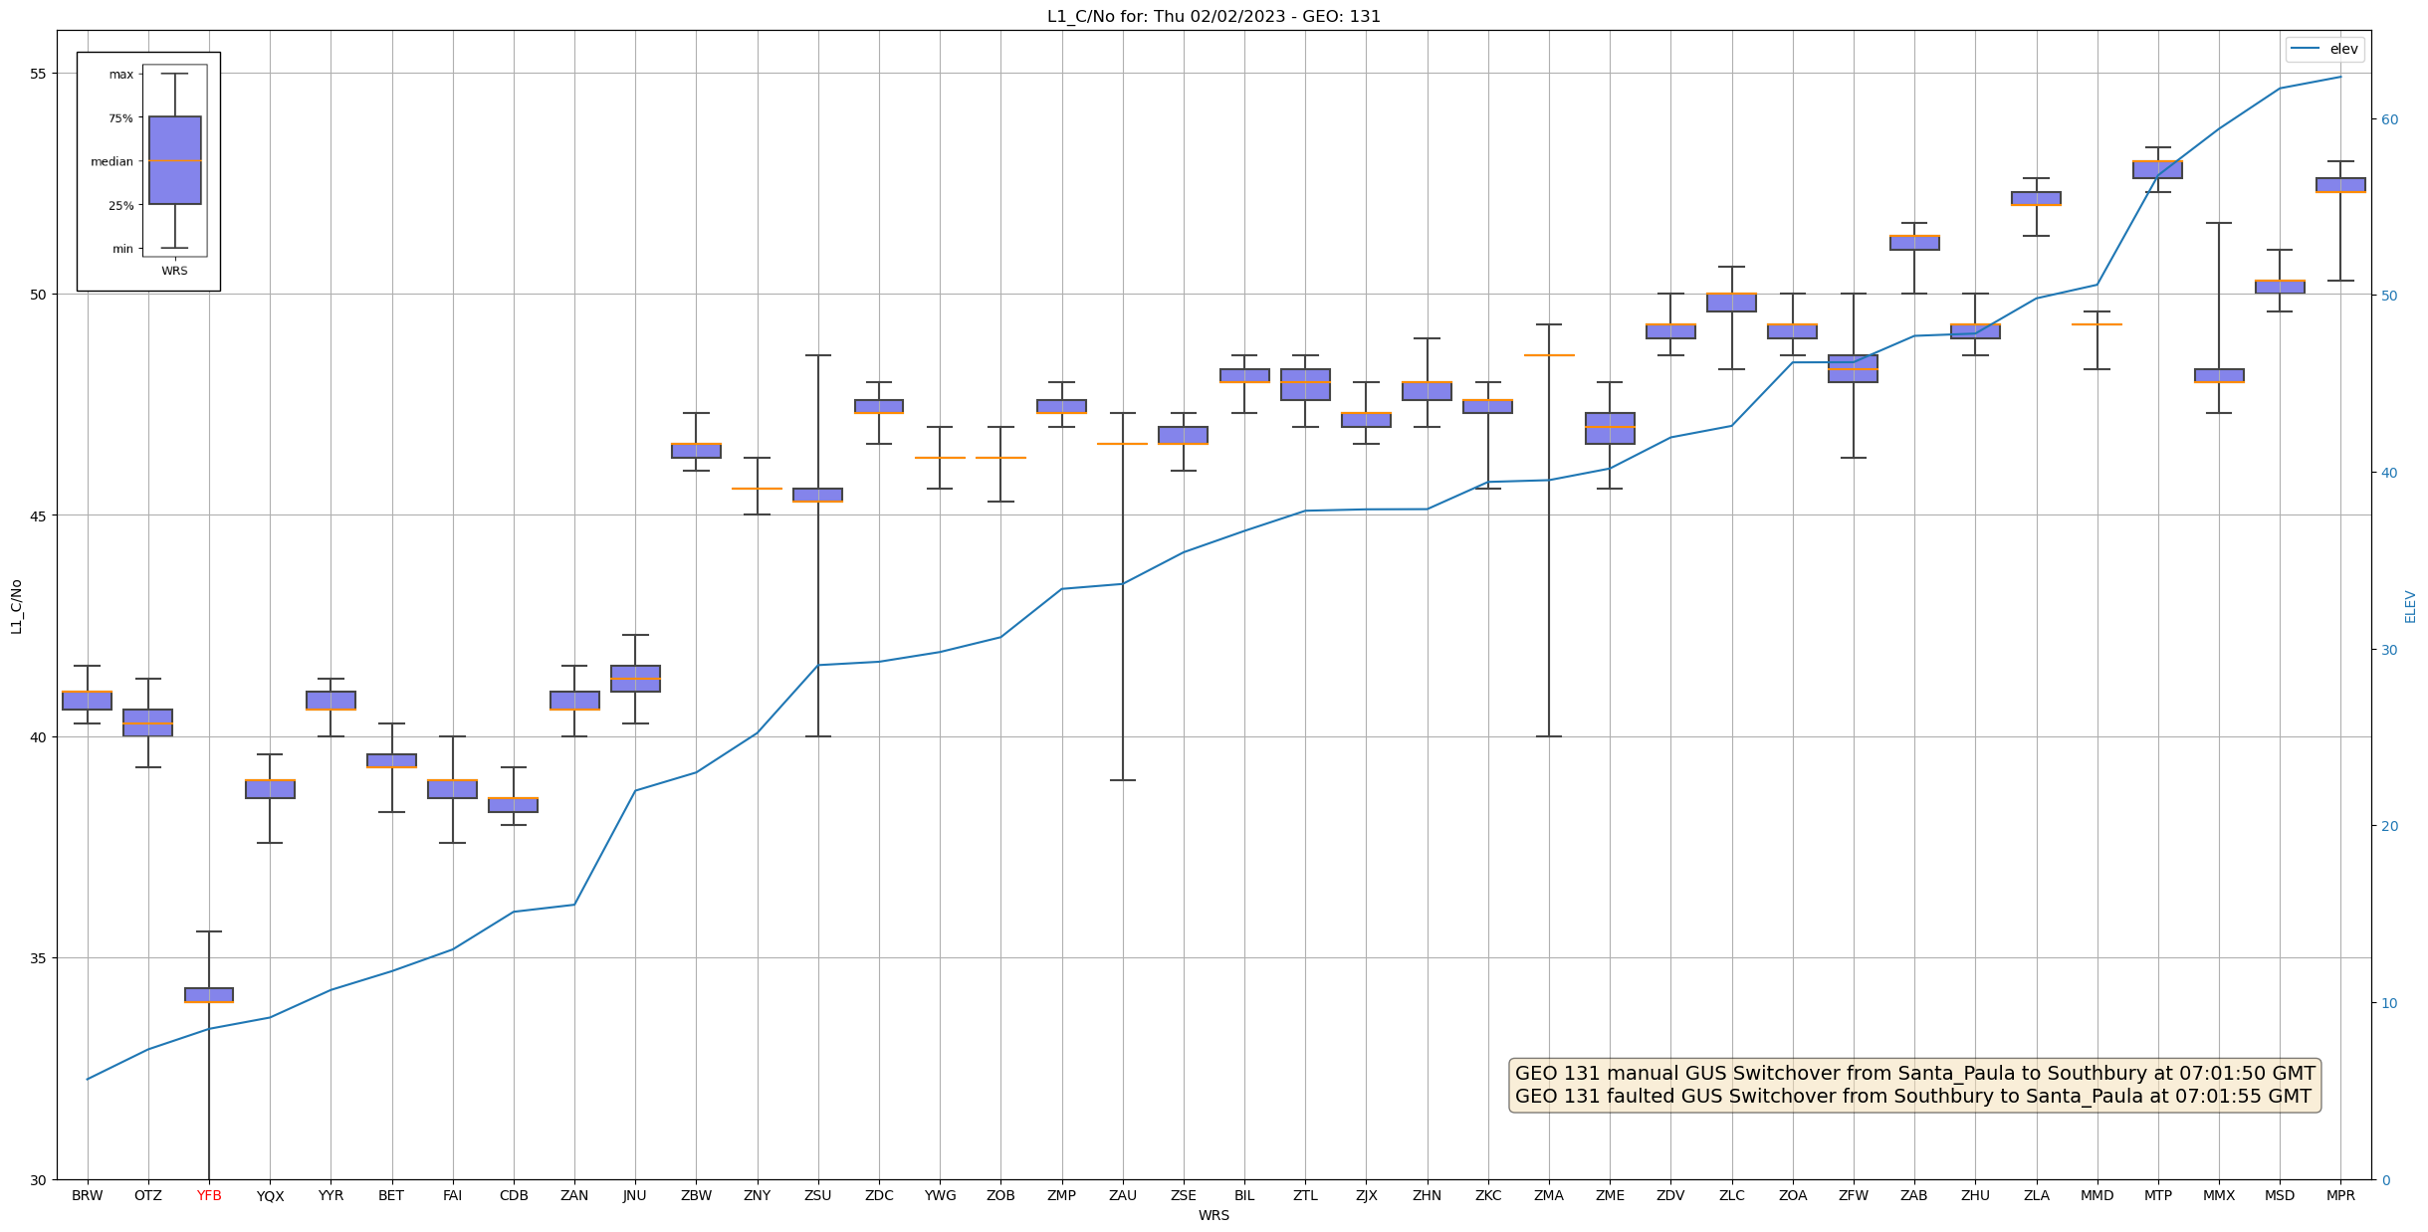Screen dimensions: 2428x1232
Task: Click the YFB box near 34 dB
Action: pos(209,995)
